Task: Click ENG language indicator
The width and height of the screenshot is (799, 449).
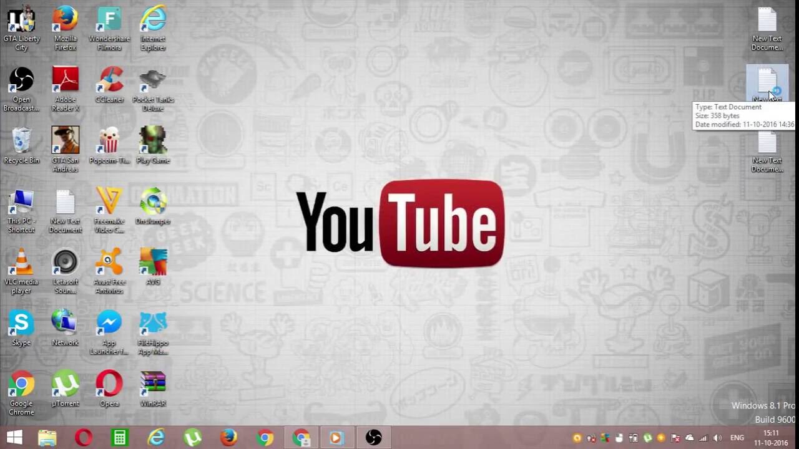Action: tap(737, 438)
